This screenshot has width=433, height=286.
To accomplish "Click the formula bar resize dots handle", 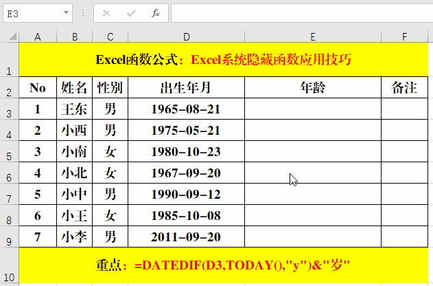I will point(83,13).
